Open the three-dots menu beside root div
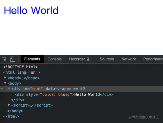 point(2,89)
